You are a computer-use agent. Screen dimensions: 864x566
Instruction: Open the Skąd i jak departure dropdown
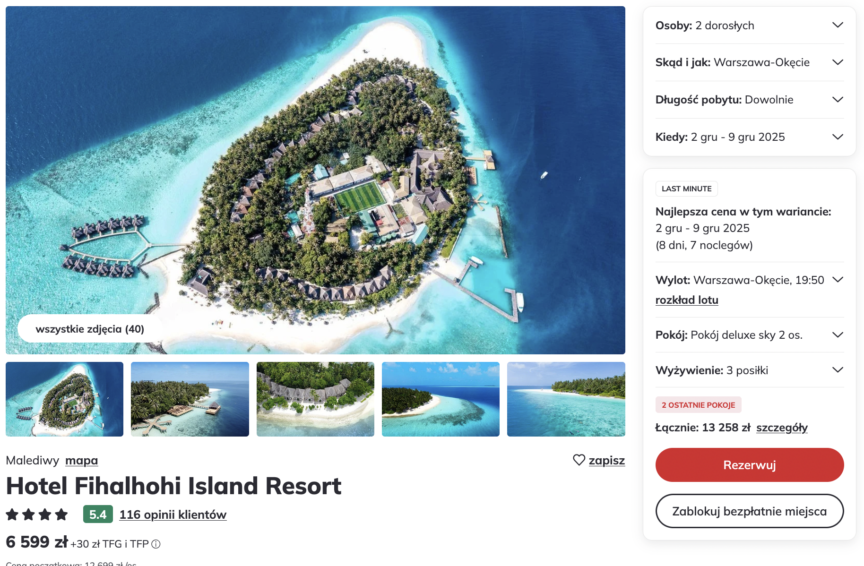click(838, 62)
